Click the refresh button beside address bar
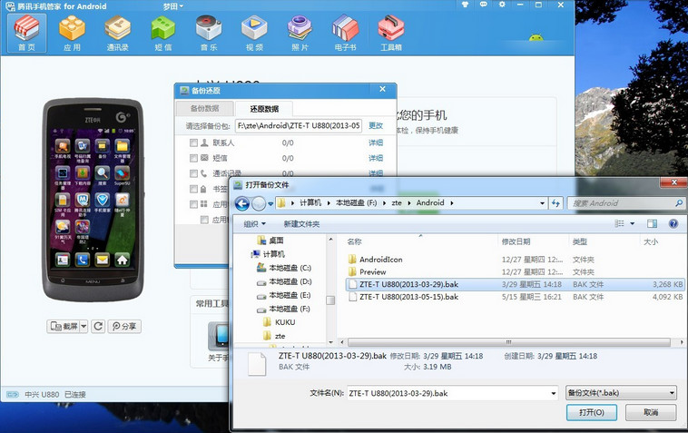Viewport: 688px width, 433px height. click(x=555, y=203)
